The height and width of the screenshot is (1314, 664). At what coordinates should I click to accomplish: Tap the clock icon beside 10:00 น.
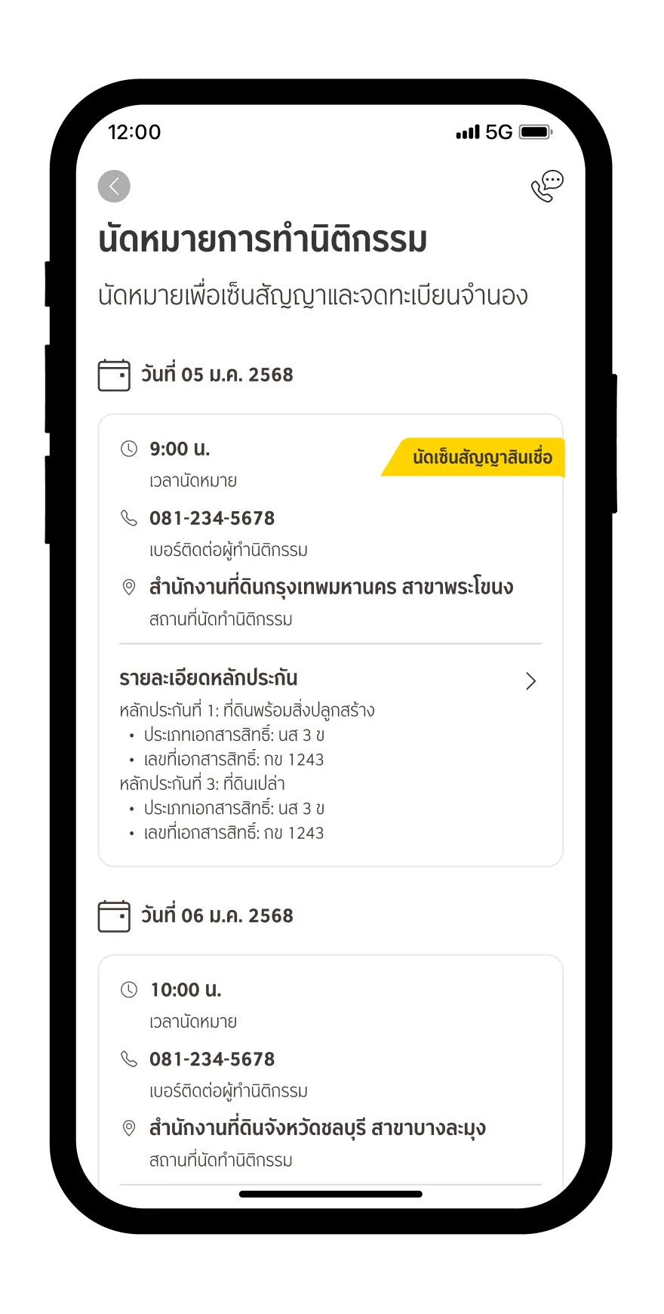[129, 990]
